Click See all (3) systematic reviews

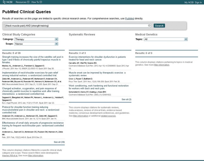[x=126, y=99]
